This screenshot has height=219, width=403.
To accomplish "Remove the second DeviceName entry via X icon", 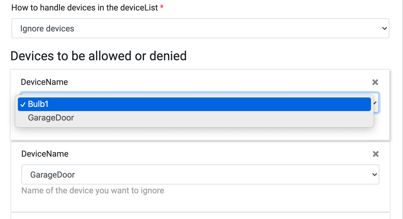I will [x=375, y=154].
